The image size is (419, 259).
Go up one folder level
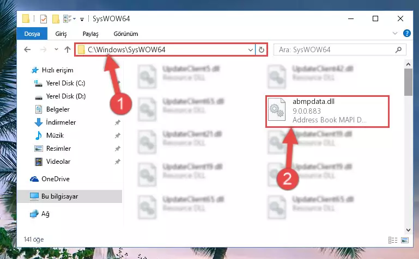point(68,50)
